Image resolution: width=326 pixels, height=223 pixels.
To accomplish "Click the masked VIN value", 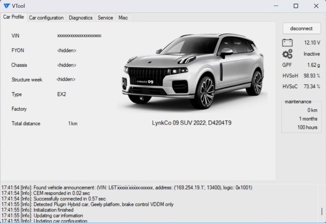I will tap(79, 36).
